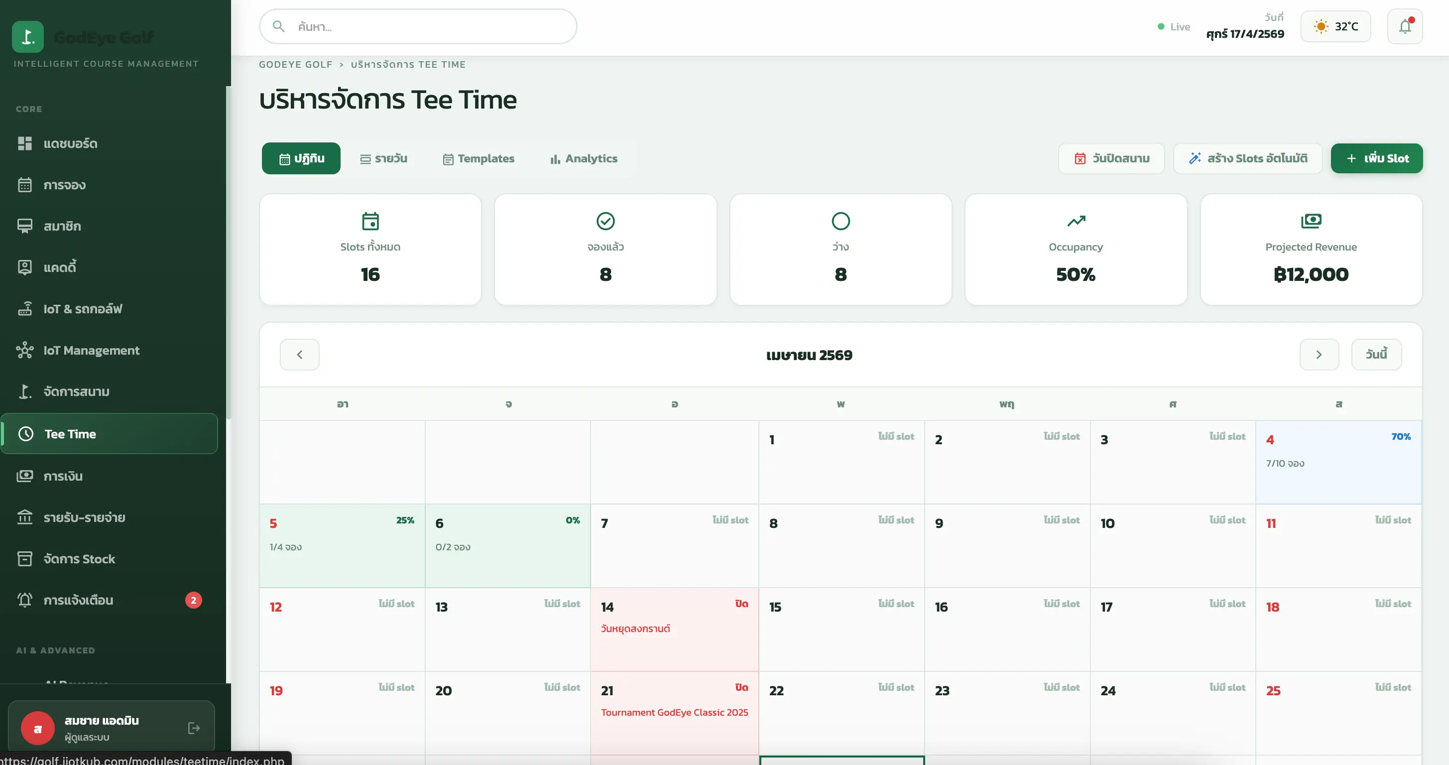Screen dimensions: 1449x765
Task: Click the weather 32°C sun widget
Action: pyautogui.click(x=1335, y=26)
